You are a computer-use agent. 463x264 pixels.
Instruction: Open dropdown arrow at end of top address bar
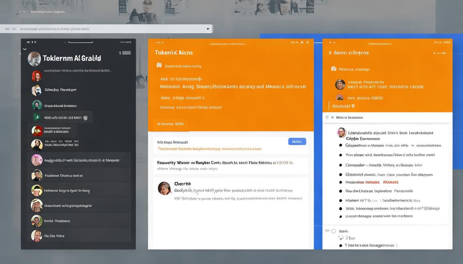208,29
